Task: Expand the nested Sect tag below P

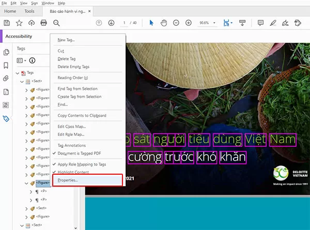Action: [26, 209]
